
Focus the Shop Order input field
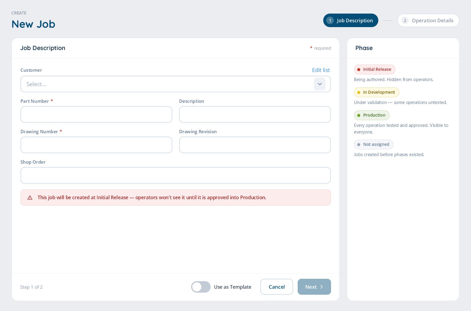coord(175,175)
